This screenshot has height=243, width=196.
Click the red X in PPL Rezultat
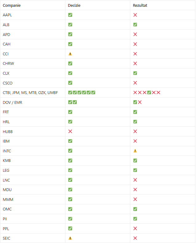[x=135, y=229]
